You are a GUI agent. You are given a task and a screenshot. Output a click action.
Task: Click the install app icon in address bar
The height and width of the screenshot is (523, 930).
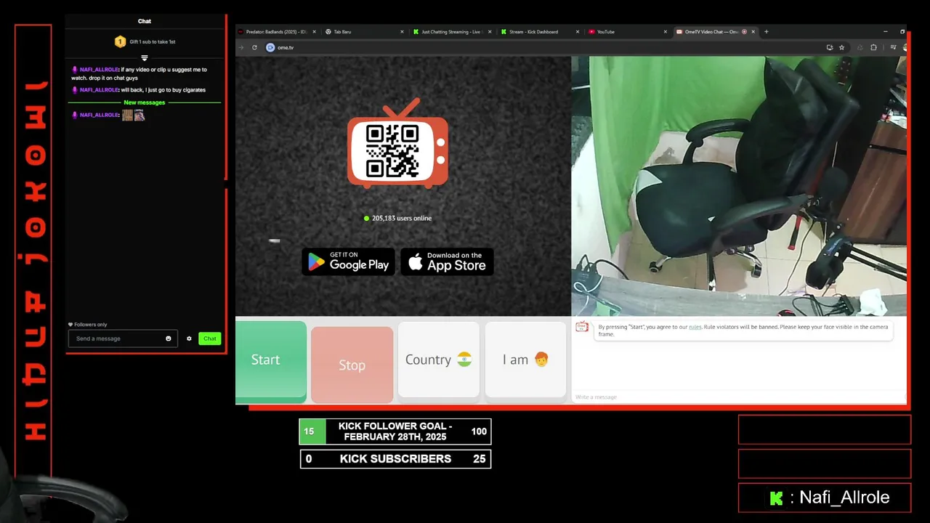(829, 47)
